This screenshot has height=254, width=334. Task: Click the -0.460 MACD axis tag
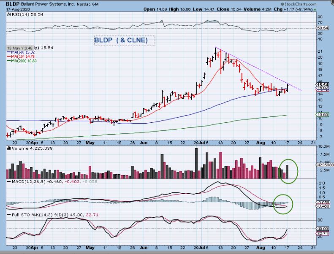[x=324, y=206]
